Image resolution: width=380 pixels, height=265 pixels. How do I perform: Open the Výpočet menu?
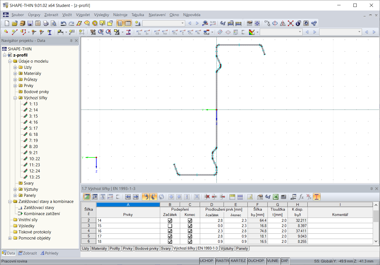83,15
